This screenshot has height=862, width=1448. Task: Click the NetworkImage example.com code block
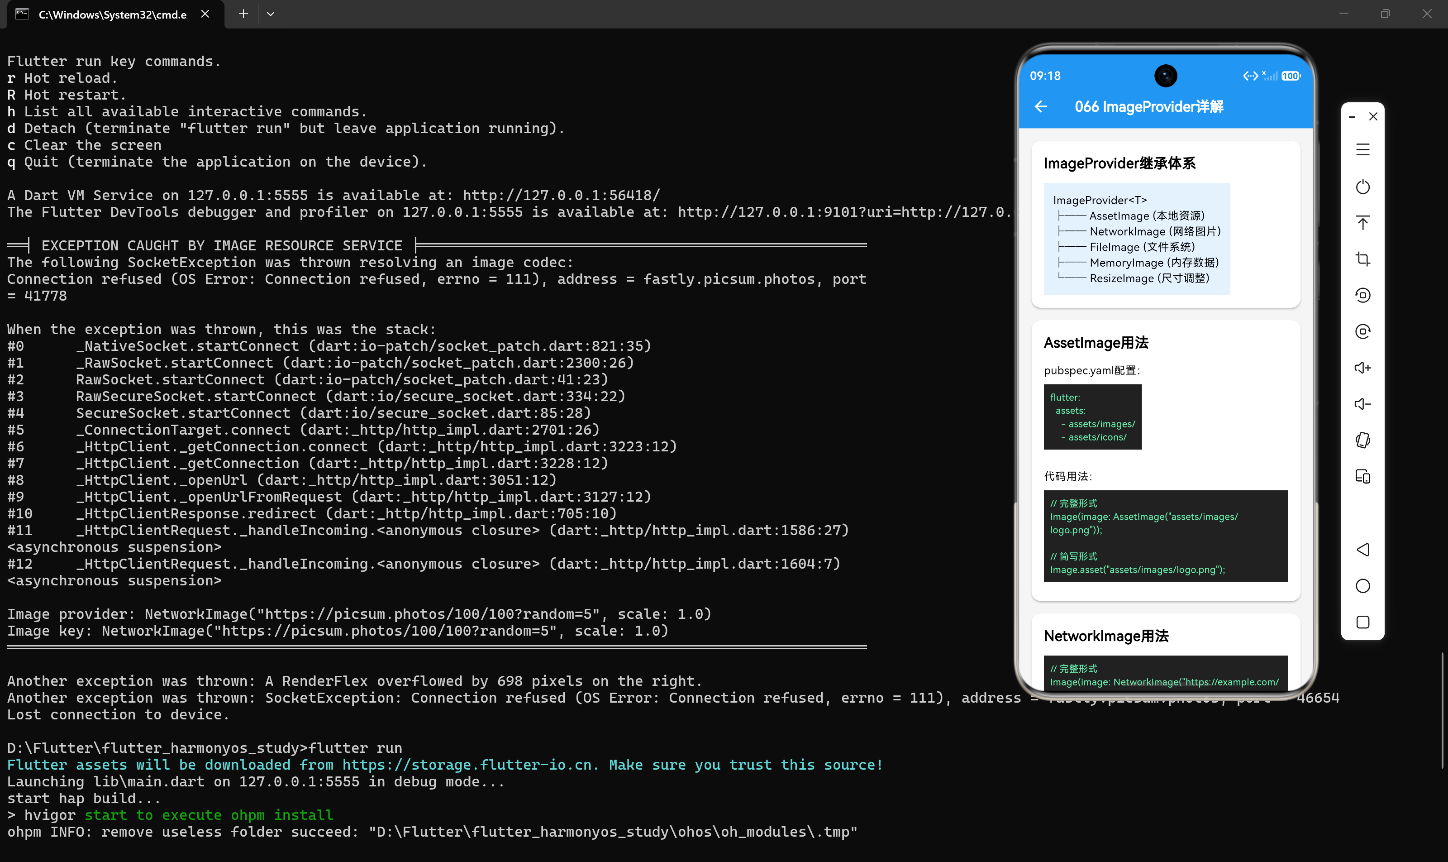(x=1166, y=674)
